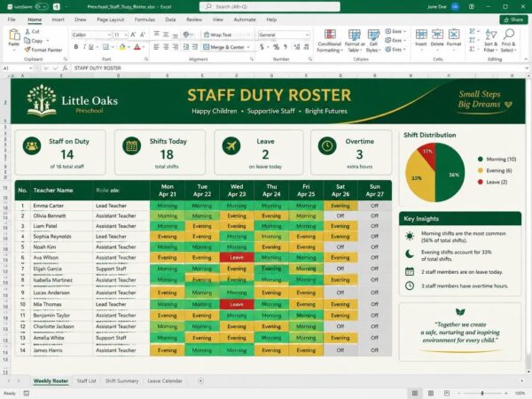Toggle Align Left in the Alignment group

pyautogui.click(x=156, y=47)
